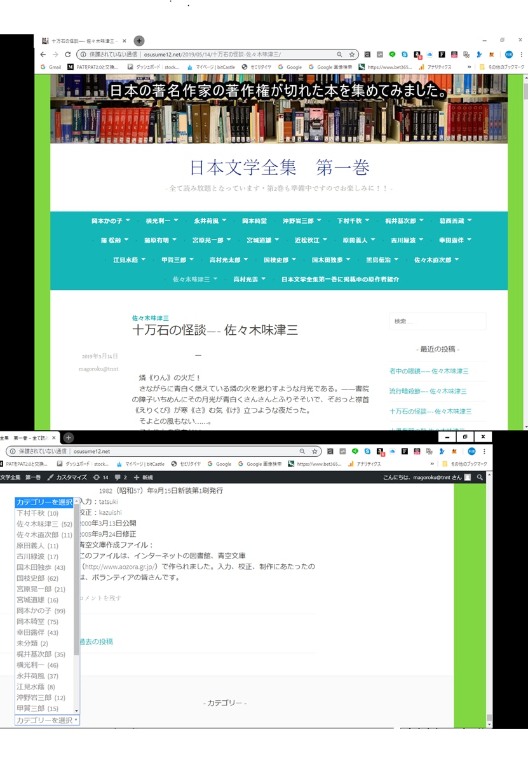Open 佐々木味津三 item in teal navigation bar
Image resolution: width=528 pixels, height=765 pixels.
click(x=195, y=280)
